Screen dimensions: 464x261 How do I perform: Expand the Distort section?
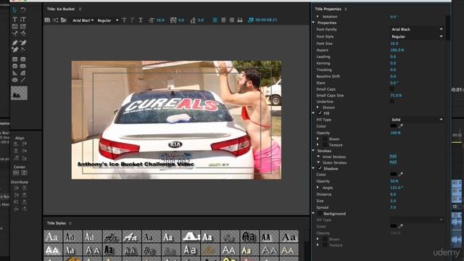318,107
